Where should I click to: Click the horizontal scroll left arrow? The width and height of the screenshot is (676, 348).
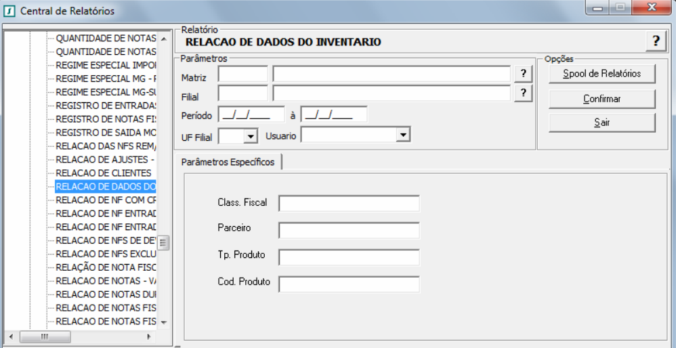[10, 336]
